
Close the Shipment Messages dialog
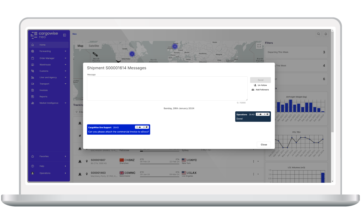264,145
